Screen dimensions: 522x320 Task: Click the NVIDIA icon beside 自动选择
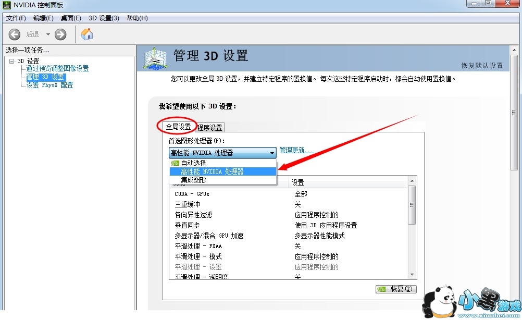(x=175, y=163)
